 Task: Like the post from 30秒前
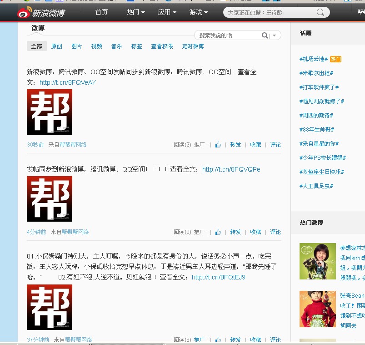click(218, 145)
